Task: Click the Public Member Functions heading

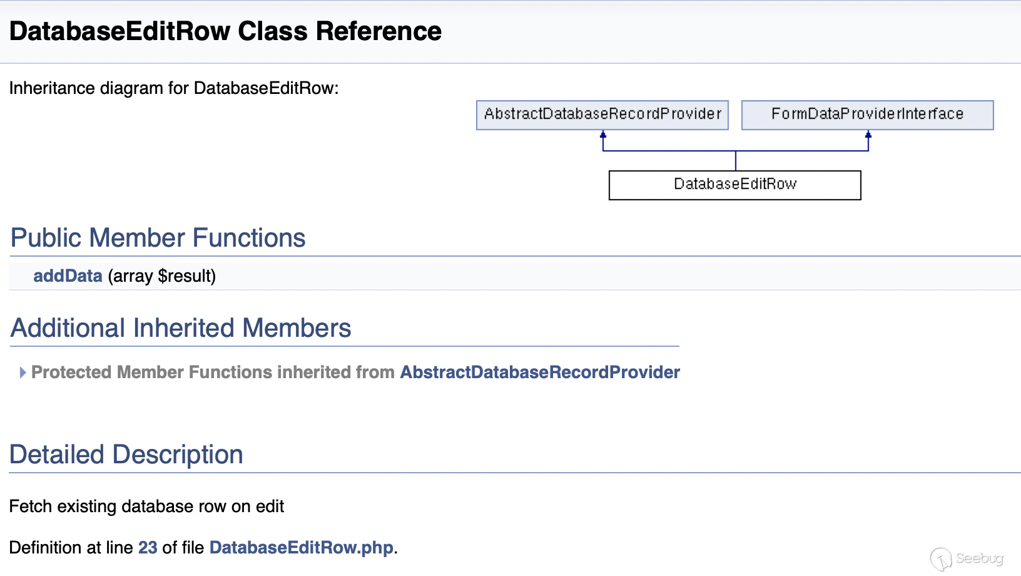Action: point(158,238)
